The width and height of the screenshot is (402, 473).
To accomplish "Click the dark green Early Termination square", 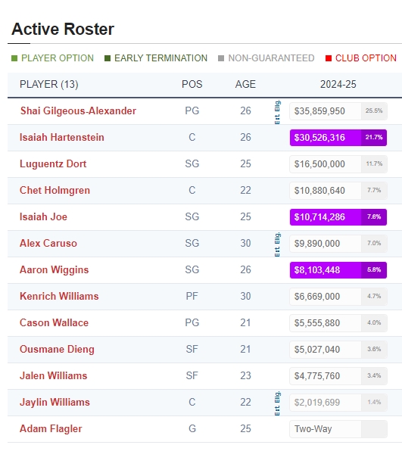I will (108, 58).
